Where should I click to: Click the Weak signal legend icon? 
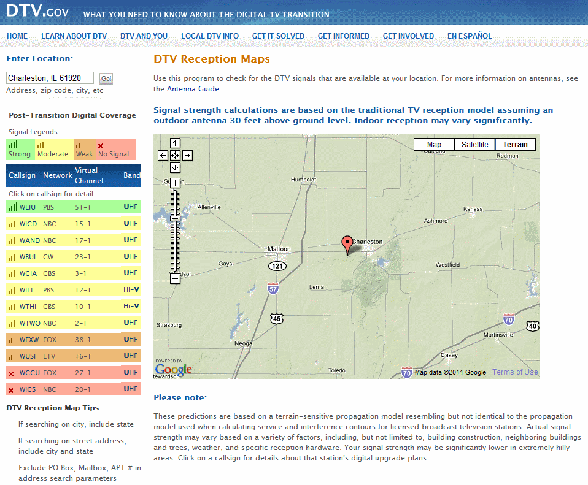tap(78, 146)
